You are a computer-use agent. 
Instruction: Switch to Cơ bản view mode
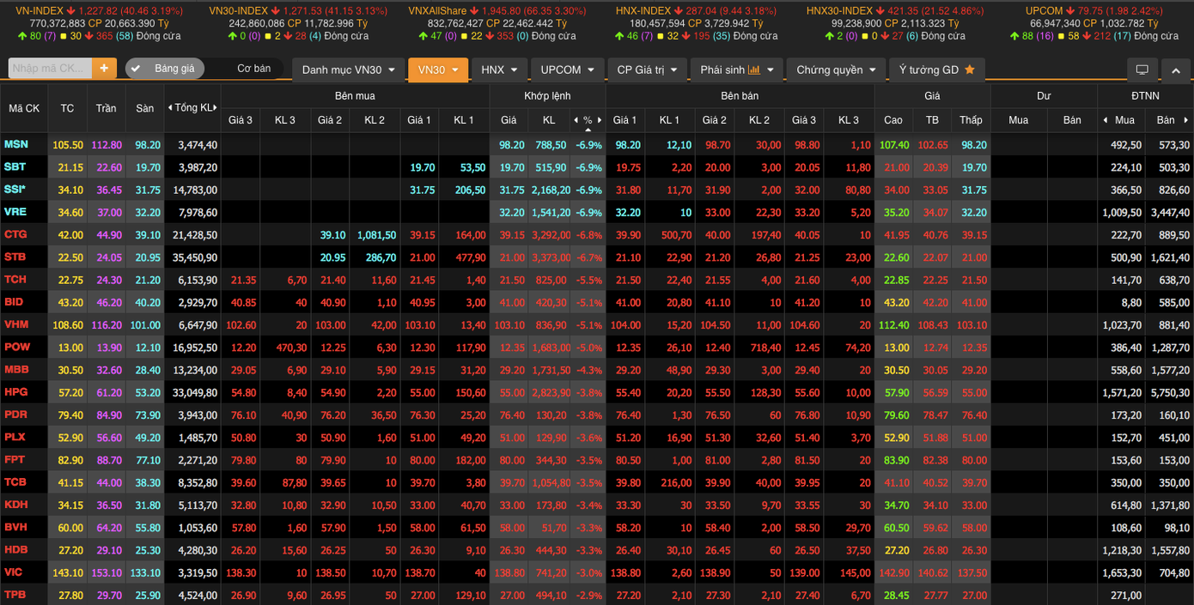(253, 69)
